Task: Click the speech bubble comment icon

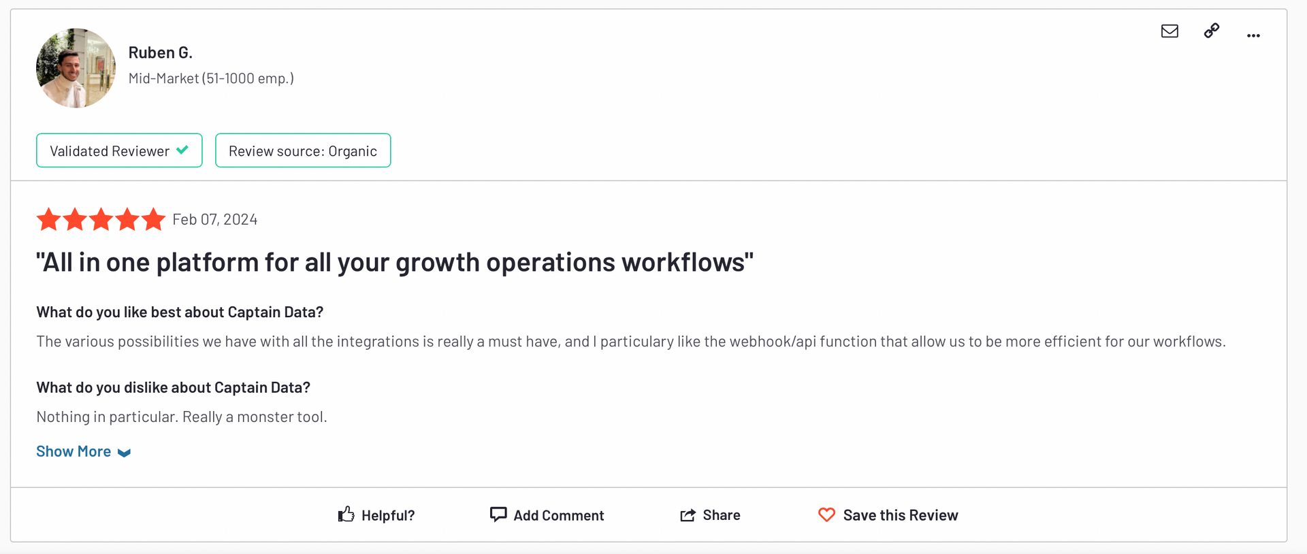Action: click(x=498, y=515)
